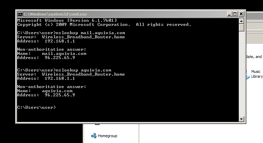Click the scroll up arrow in console
Image resolution: width=263 pixels, height=143 pixels.
point(242,20)
